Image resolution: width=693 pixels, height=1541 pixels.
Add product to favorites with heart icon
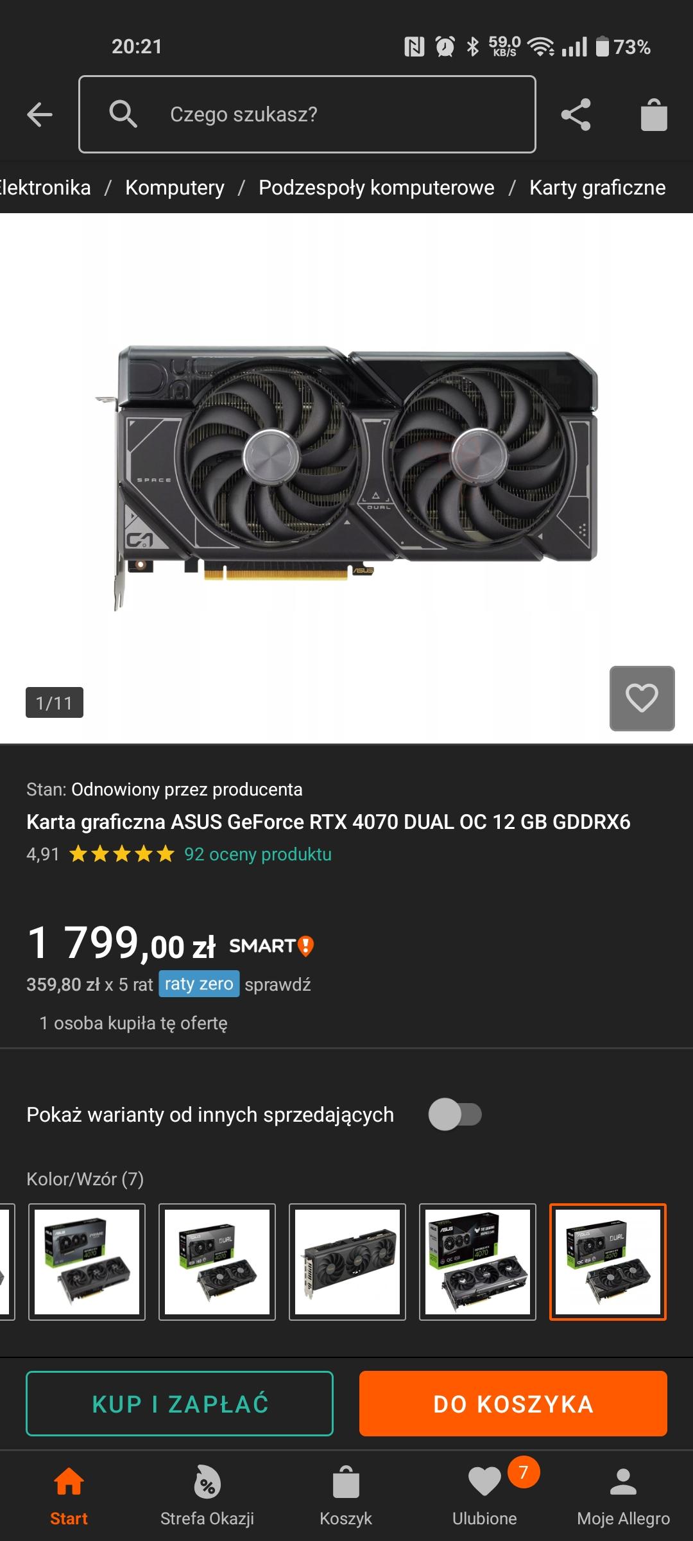(x=642, y=699)
